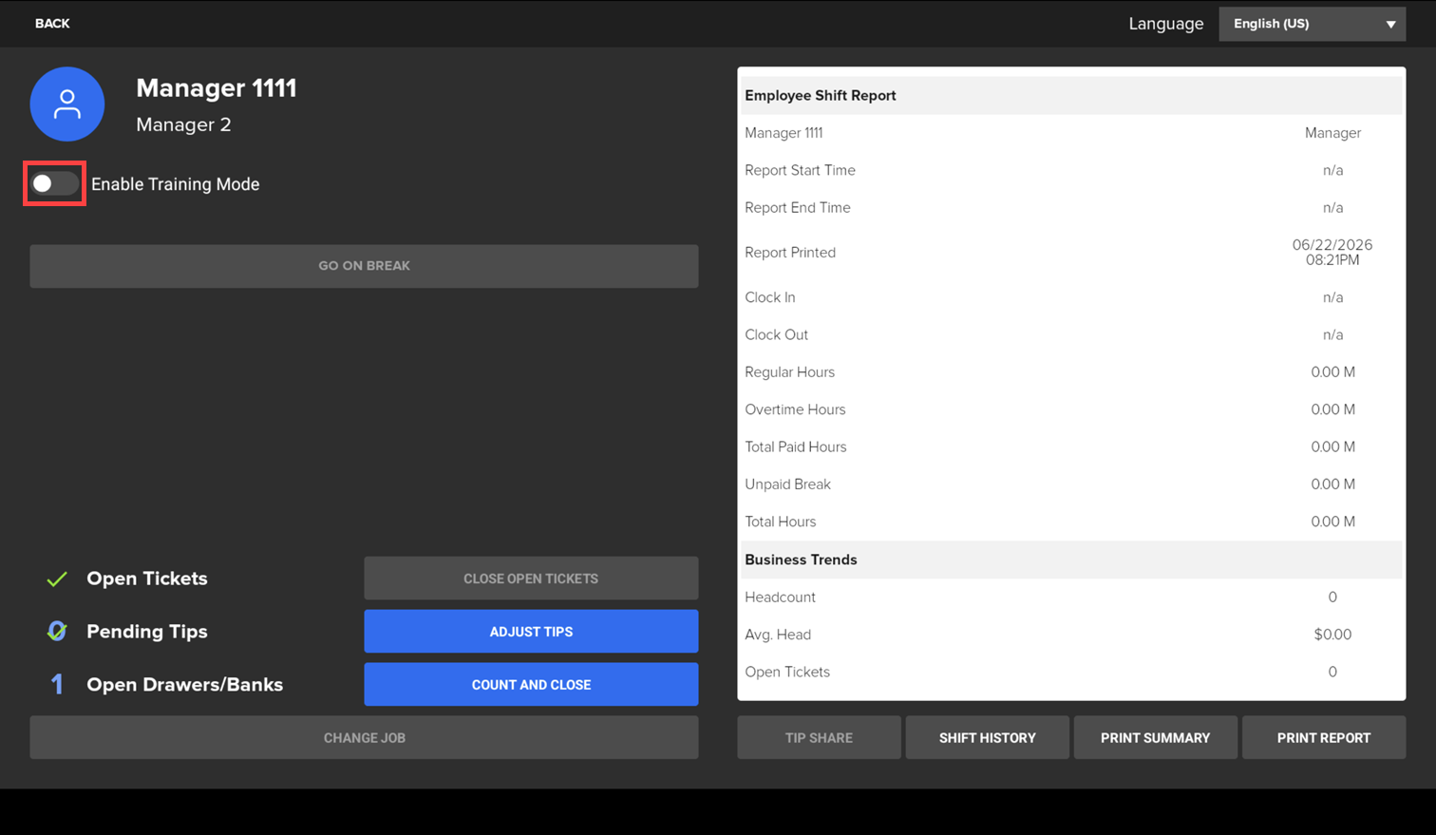Open the Language dropdown
Screen dimensions: 1436x835
1312,24
